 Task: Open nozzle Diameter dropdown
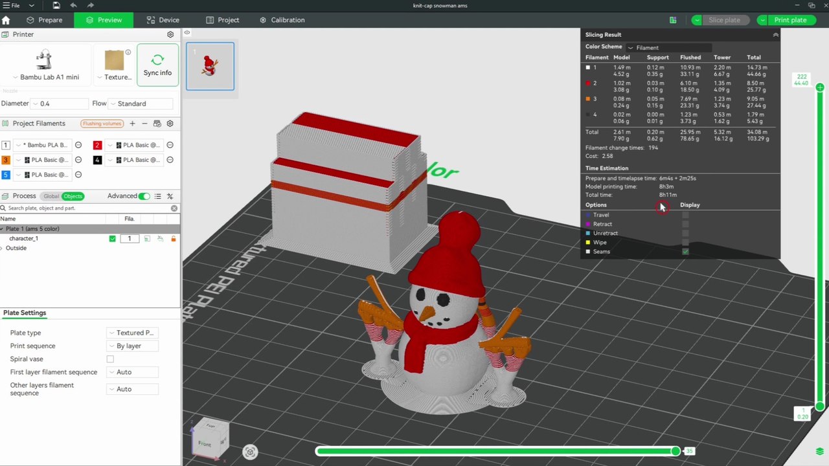click(x=59, y=104)
